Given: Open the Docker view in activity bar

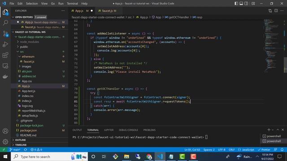Looking at the screenshot, I should [5, 76].
